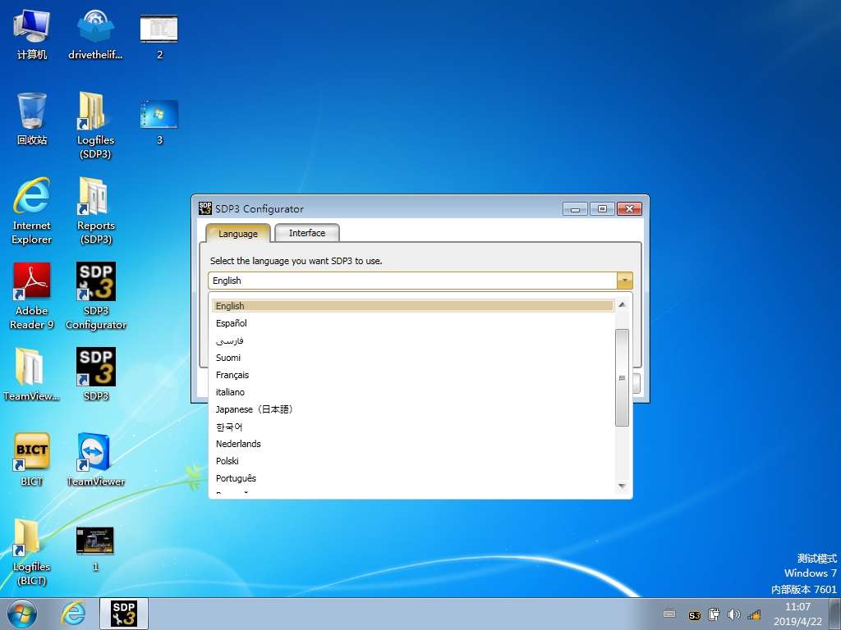Open the taskbar clock showing 11:07

(x=797, y=614)
